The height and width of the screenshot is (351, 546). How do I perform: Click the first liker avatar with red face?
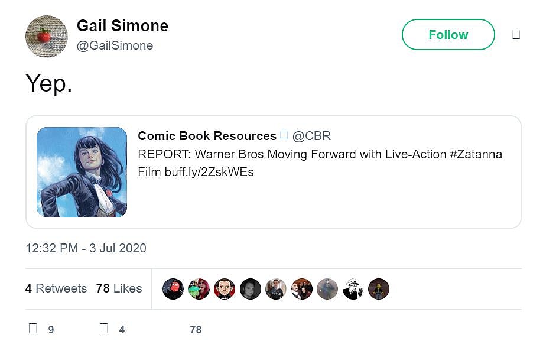[173, 289]
